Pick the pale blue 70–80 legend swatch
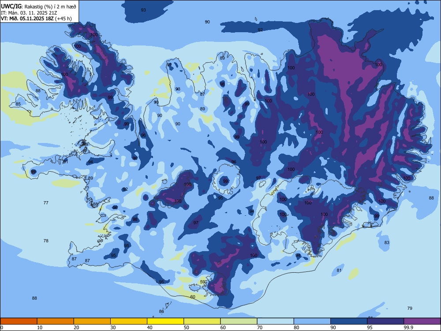 coord(275,321)
